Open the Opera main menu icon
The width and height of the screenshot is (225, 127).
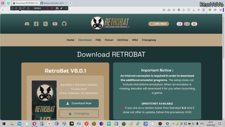click(x=3, y=3)
